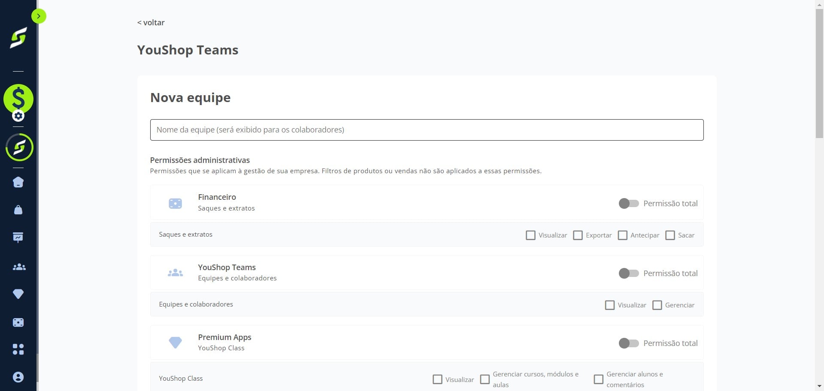Open the user account icon in sidebar

coord(18,377)
